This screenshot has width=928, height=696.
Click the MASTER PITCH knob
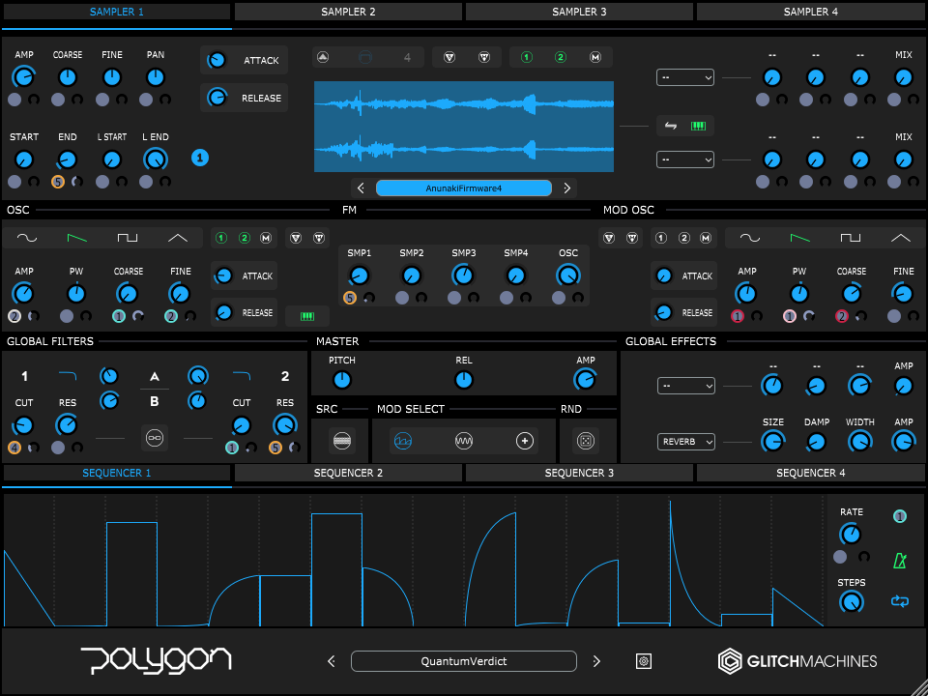coord(342,380)
